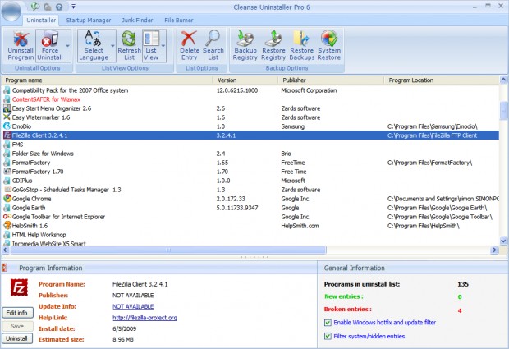Click the Edit info button
Screen dimensions: 509x349
(x=17, y=313)
